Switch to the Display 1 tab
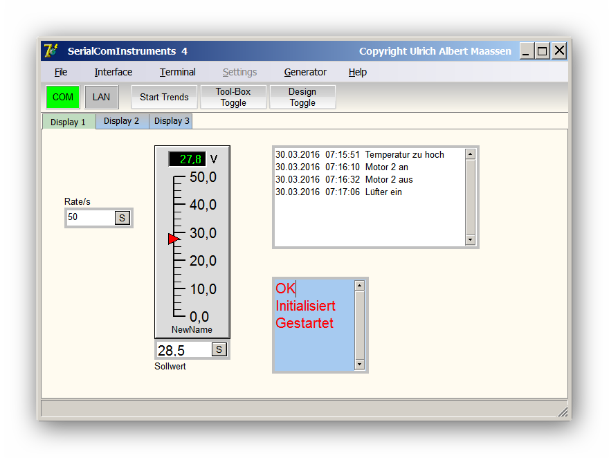 pyautogui.click(x=69, y=122)
